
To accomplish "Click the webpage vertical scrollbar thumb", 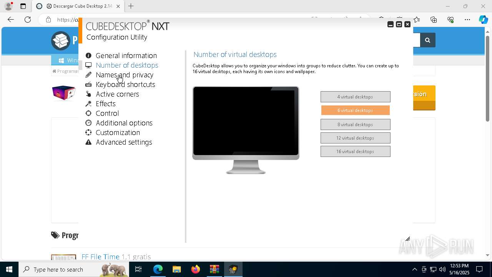I will pos(488,78).
